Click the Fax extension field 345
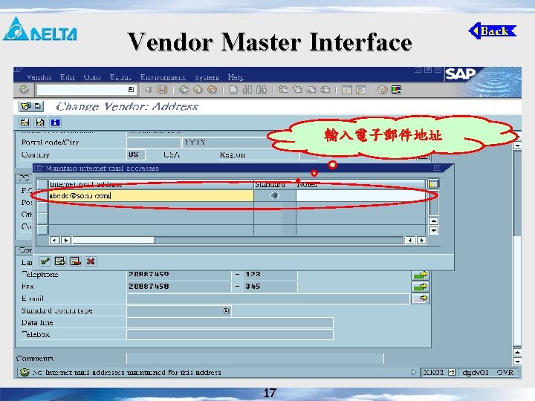This screenshot has height=401, width=535. [271, 287]
